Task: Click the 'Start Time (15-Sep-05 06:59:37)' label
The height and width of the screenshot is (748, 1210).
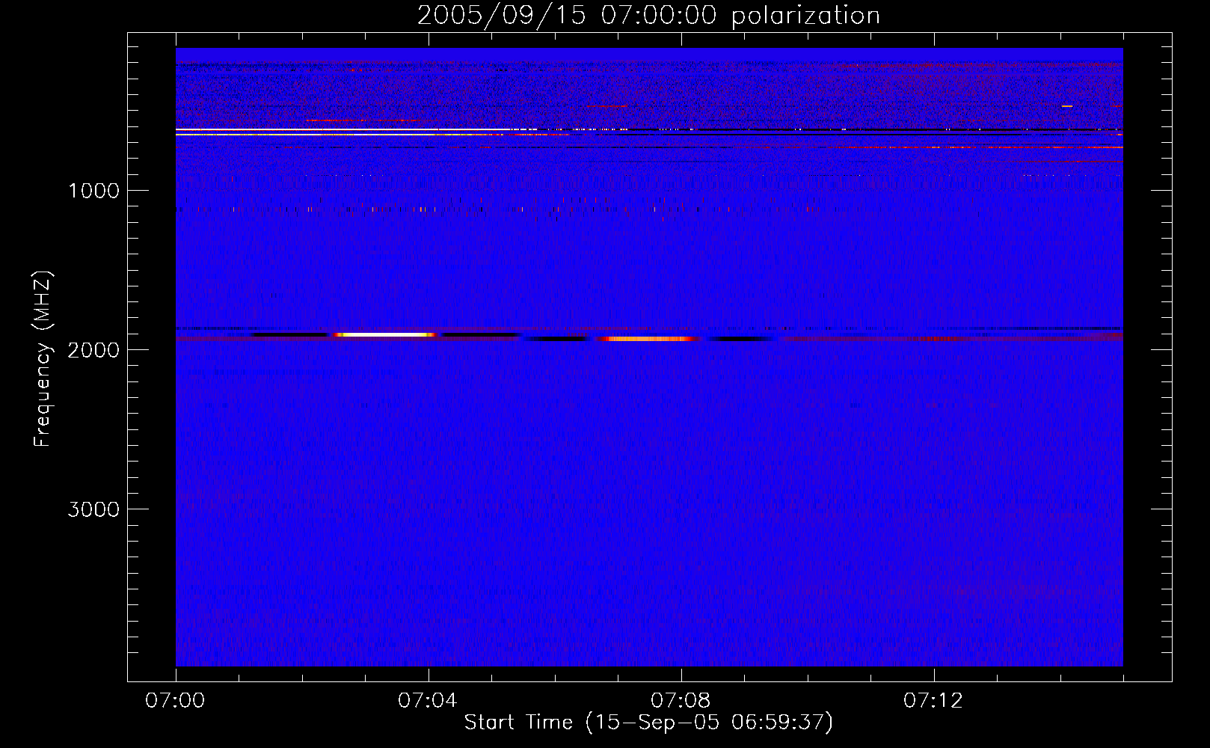Action: pyautogui.click(x=648, y=723)
